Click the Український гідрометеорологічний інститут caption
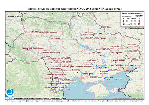Screen dimensions: 149x105 point(40,98)
